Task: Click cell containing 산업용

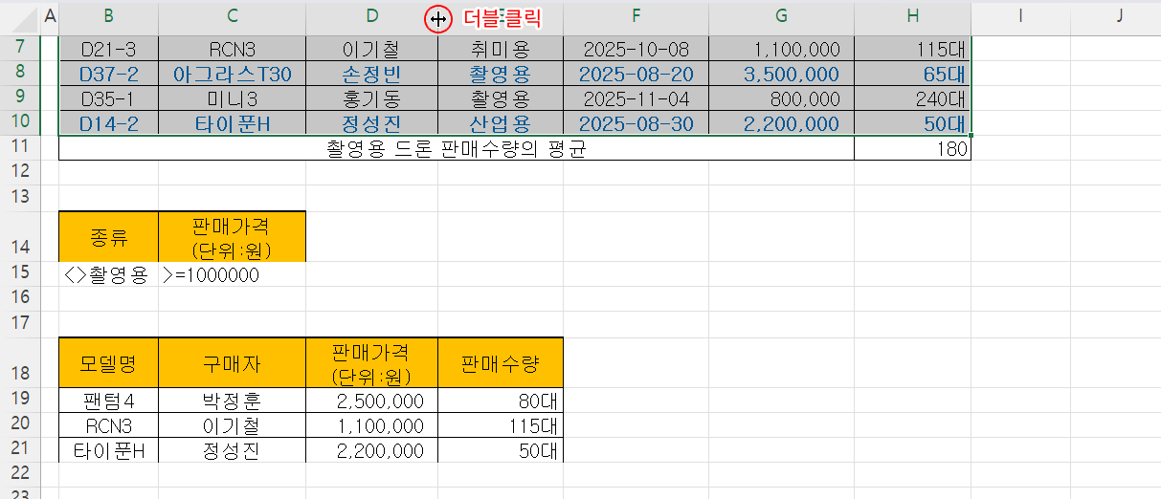Action: coord(501,123)
